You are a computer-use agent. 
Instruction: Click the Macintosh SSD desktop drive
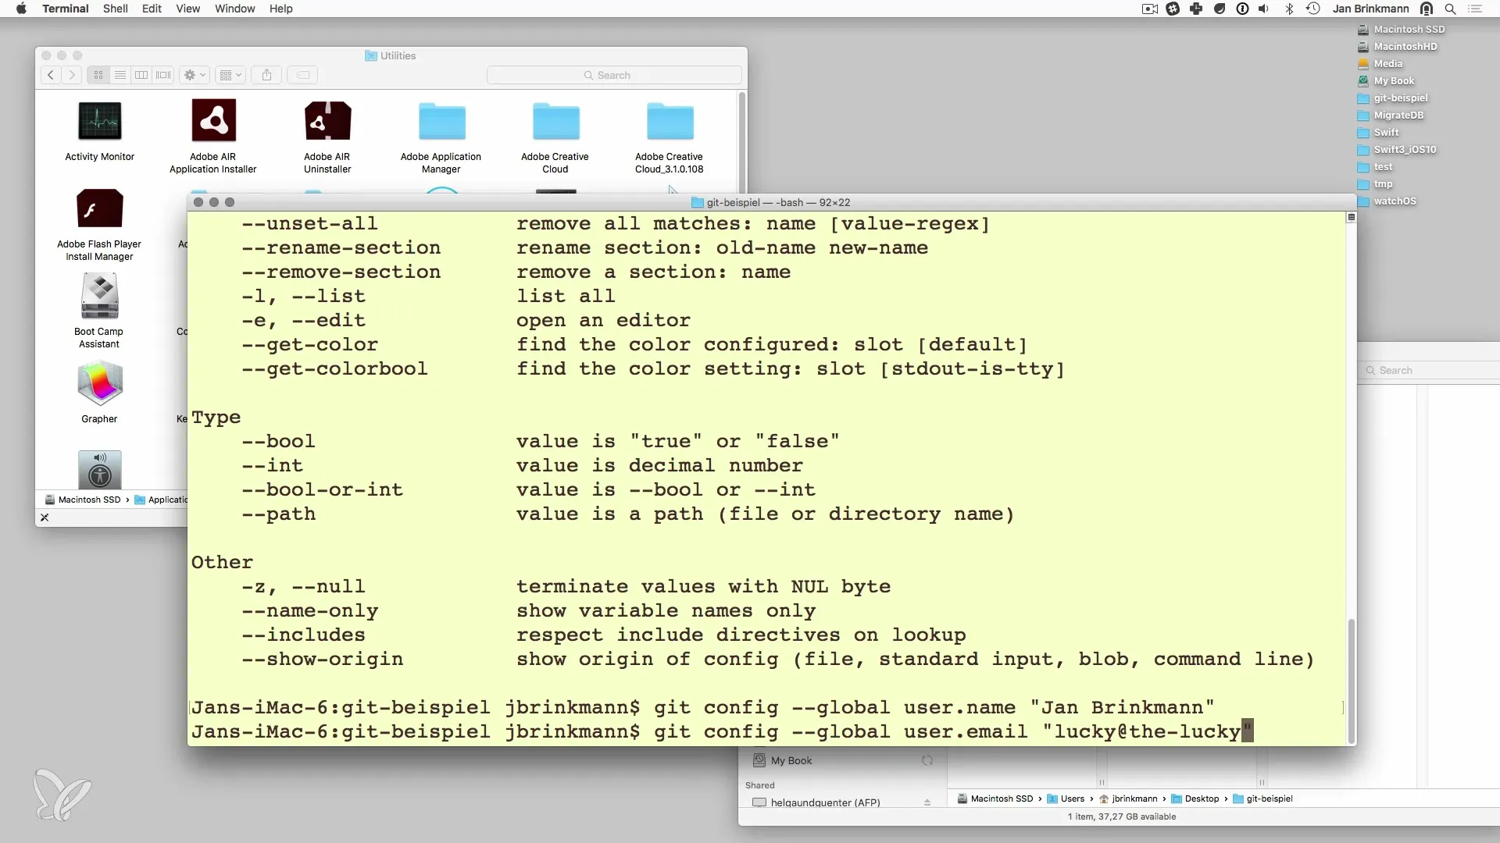[1401, 30]
